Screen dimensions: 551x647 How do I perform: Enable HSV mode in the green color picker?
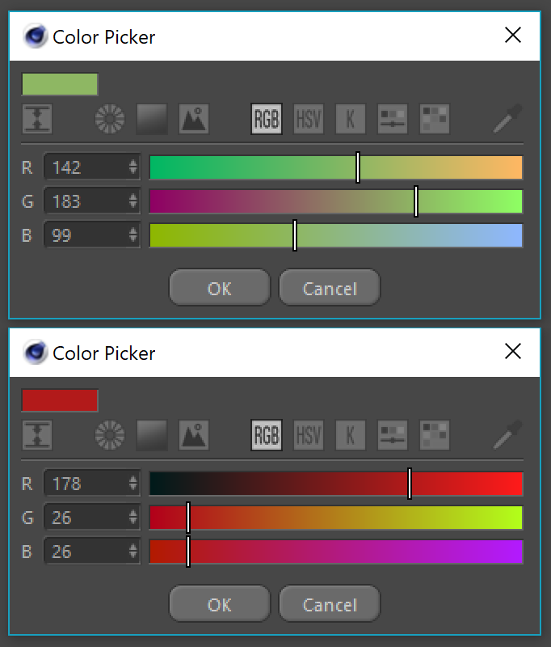pos(309,119)
